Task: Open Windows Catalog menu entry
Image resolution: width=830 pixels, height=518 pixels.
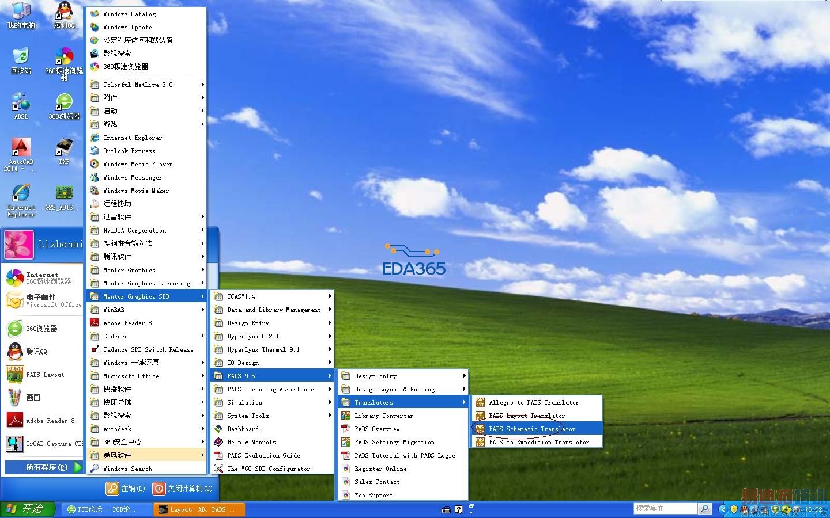Action: click(146, 14)
